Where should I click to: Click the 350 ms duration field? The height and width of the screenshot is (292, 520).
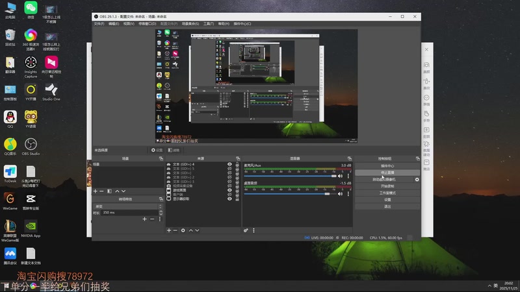[129, 213]
